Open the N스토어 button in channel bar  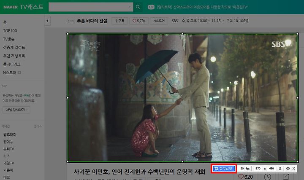159,21
